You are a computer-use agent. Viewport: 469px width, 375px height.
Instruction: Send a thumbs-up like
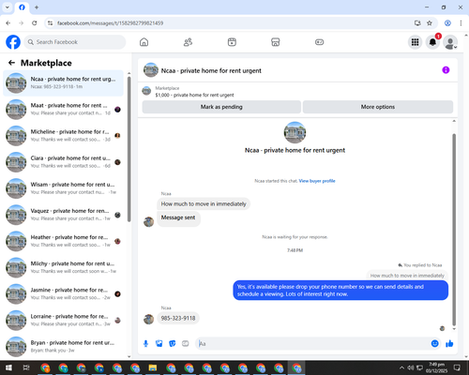tap(449, 343)
